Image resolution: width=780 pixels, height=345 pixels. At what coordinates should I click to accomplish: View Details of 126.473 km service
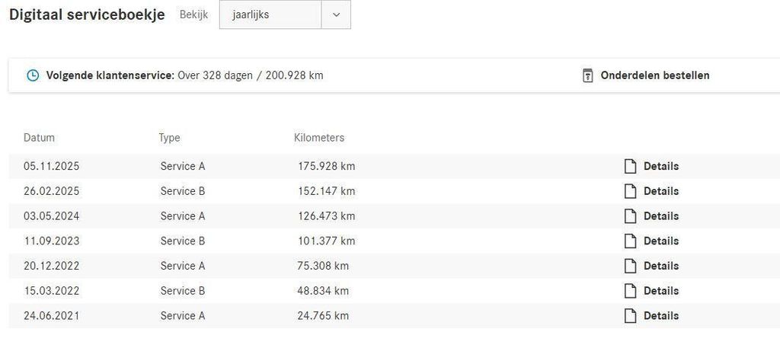point(660,216)
